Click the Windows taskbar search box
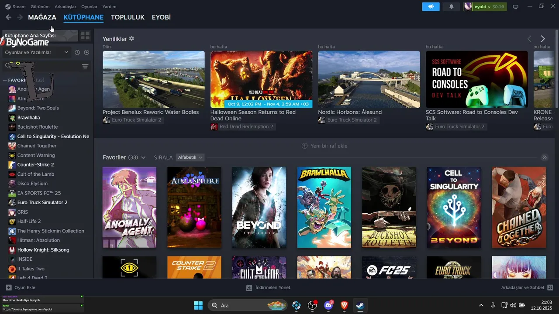Image resolution: width=559 pixels, height=314 pixels. pyautogui.click(x=247, y=305)
